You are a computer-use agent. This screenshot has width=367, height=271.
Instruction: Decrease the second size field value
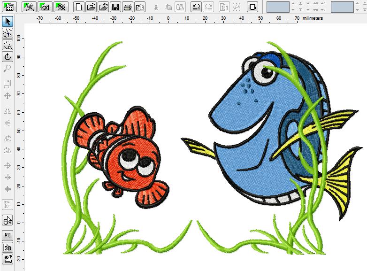pyautogui.click(x=357, y=10)
